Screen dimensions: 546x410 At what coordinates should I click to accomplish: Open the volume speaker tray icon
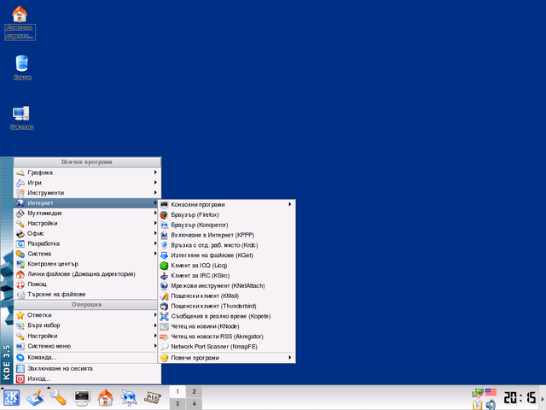pyautogui.click(x=491, y=404)
